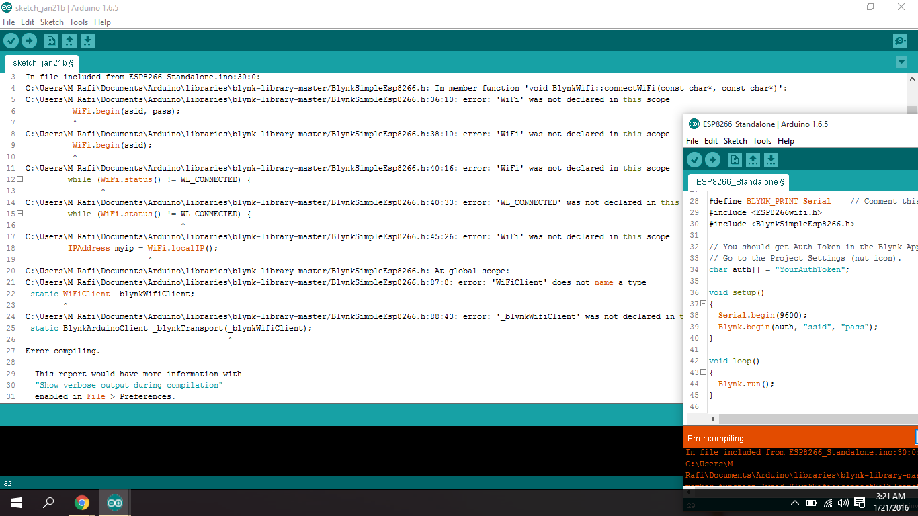Screen dimensions: 918x516
Task: Open File menu in sketch_jan21b window
Action: pos(9,22)
